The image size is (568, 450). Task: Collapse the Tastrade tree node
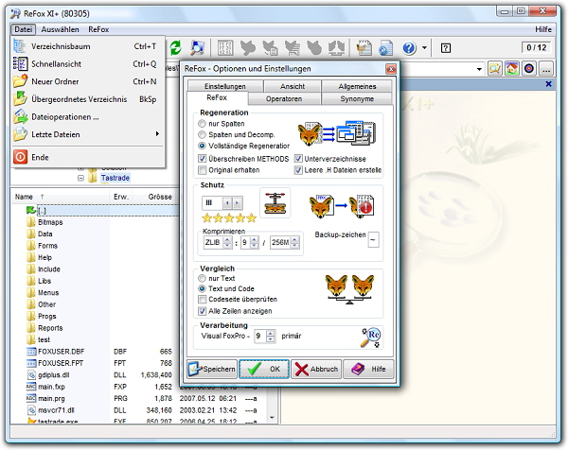coord(80,178)
